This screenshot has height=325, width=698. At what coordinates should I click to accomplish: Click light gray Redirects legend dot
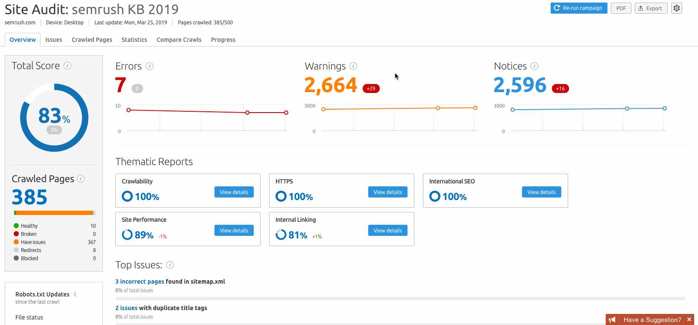[x=16, y=250]
